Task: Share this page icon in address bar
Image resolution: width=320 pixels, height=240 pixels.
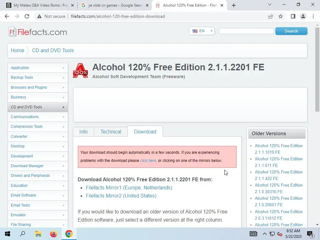Action: click(271, 16)
